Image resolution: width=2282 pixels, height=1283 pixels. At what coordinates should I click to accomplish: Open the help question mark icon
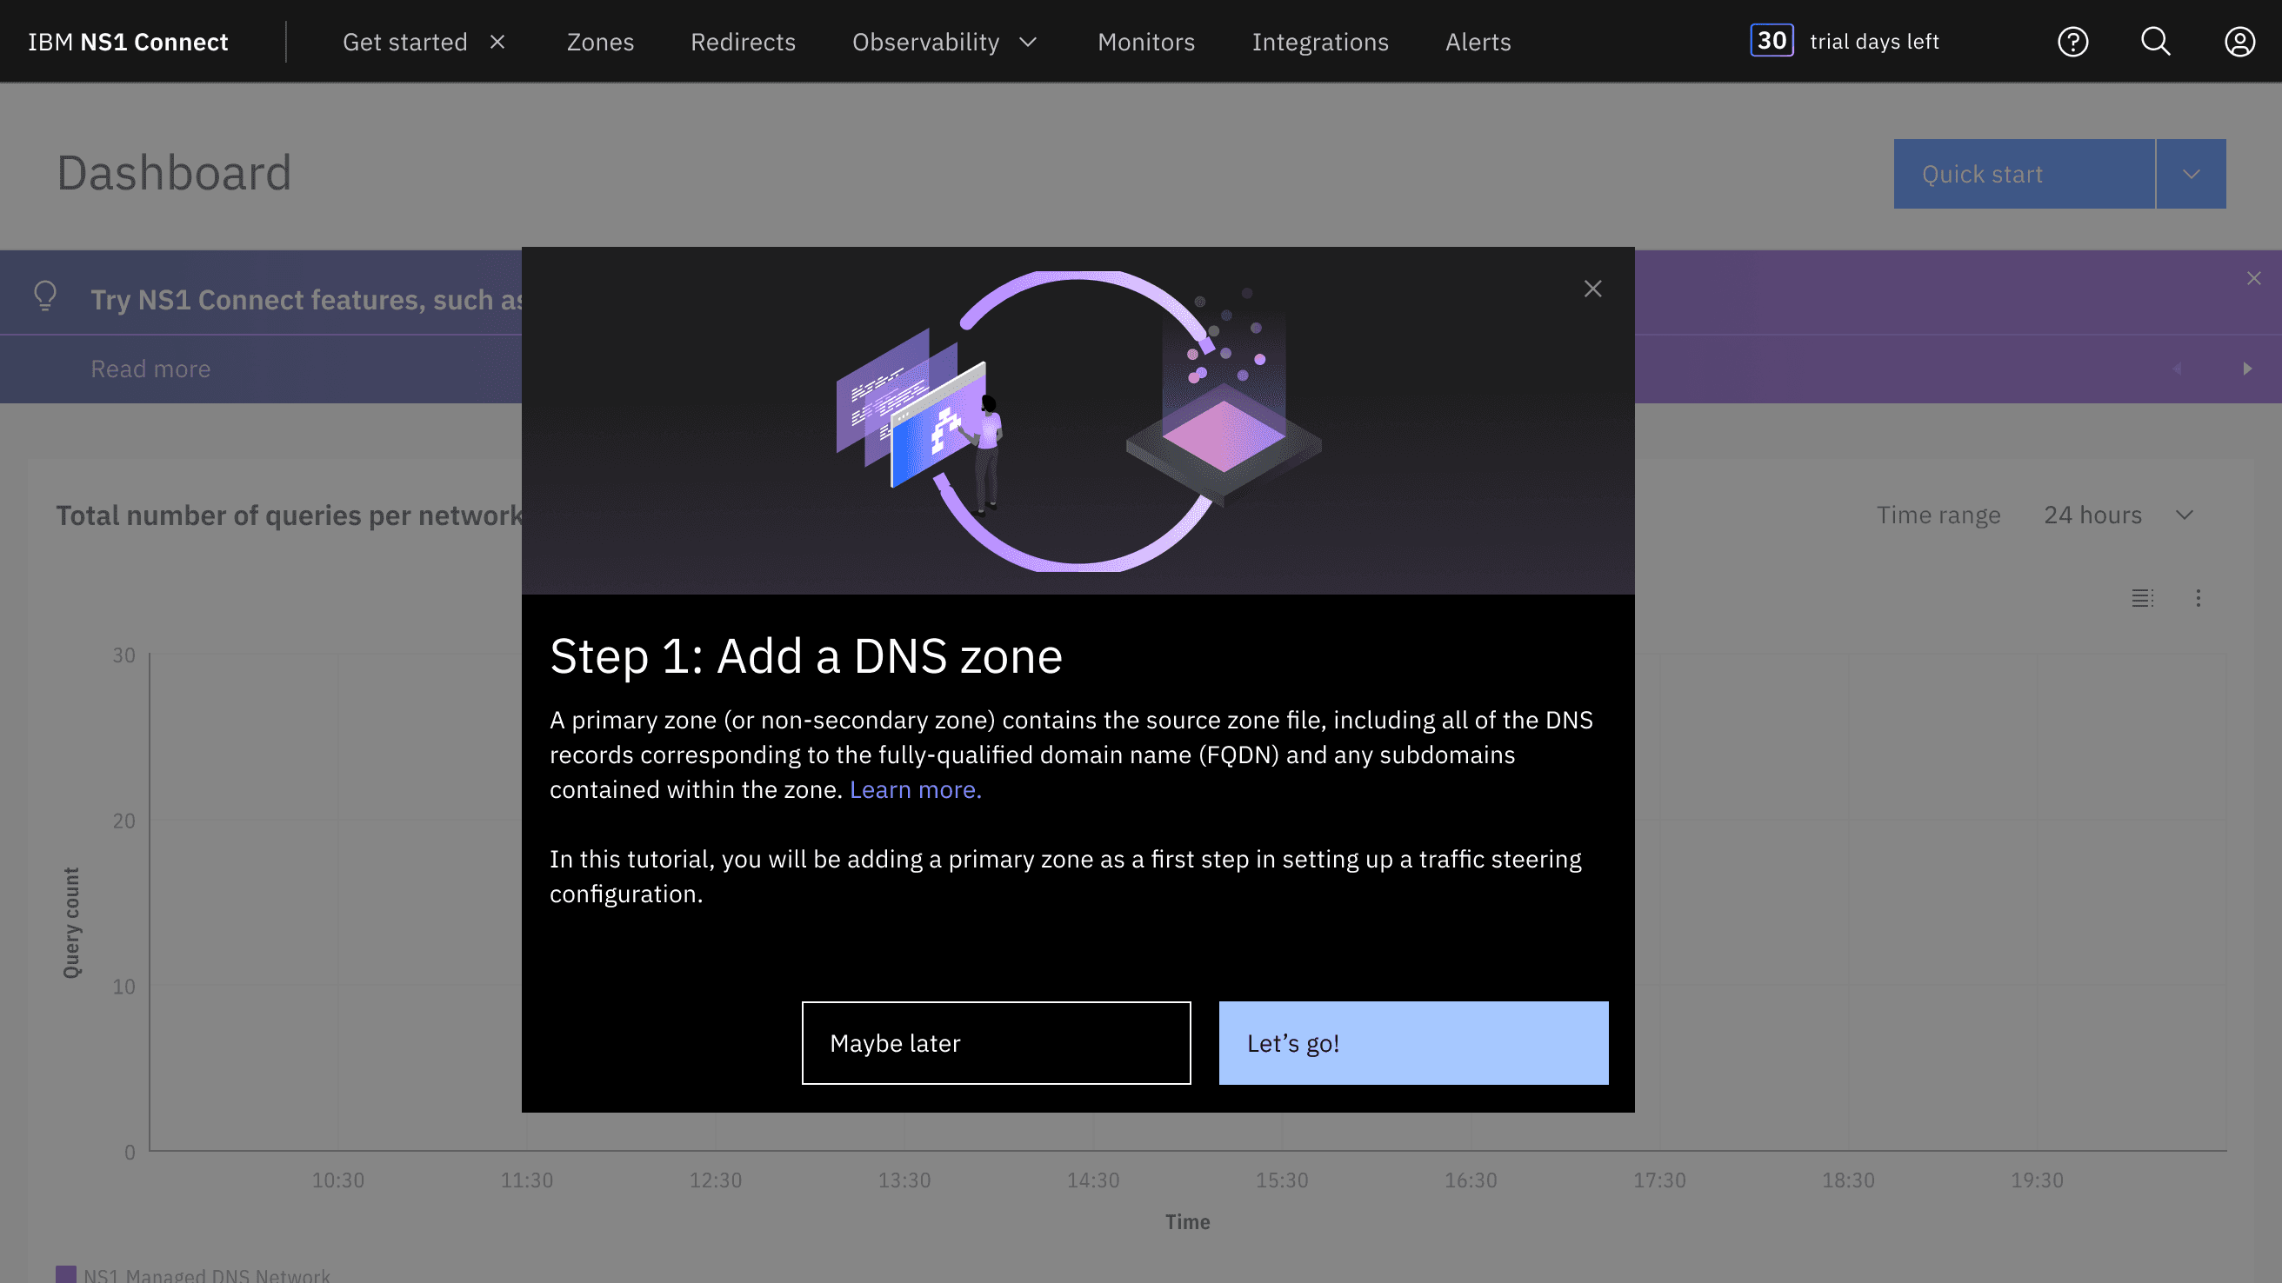[2072, 42]
